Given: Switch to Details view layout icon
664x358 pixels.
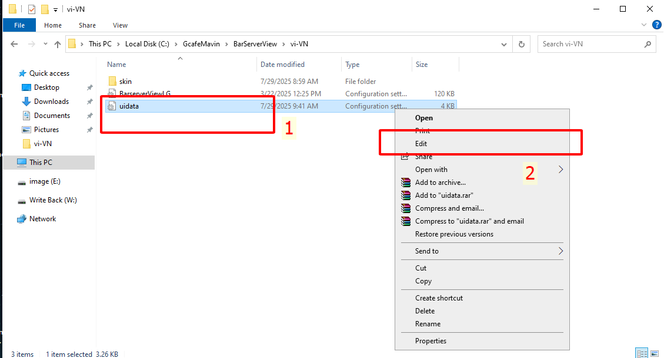Looking at the screenshot, I should (x=642, y=353).
